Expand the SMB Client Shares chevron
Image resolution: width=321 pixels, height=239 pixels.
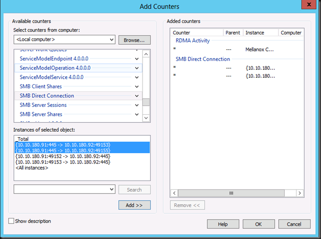tap(137, 86)
